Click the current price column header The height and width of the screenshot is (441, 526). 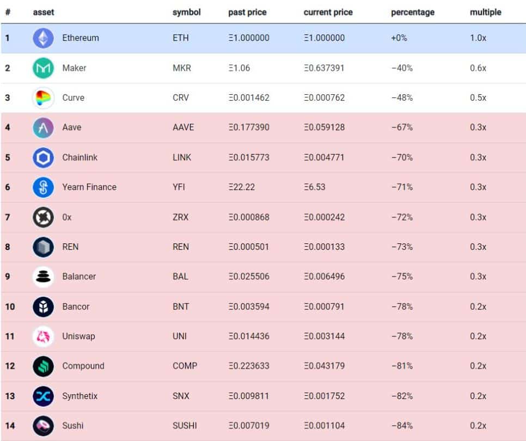(x=328, y=12)
